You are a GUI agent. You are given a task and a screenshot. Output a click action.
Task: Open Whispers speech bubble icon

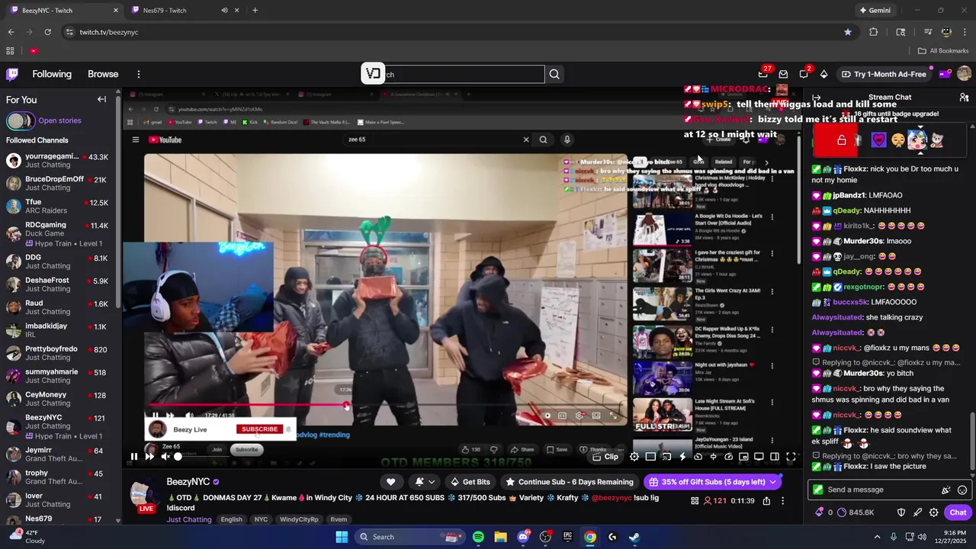click(x=804, y=74)
